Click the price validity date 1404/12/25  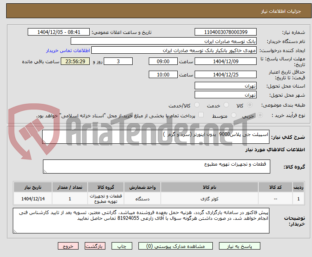226,75
